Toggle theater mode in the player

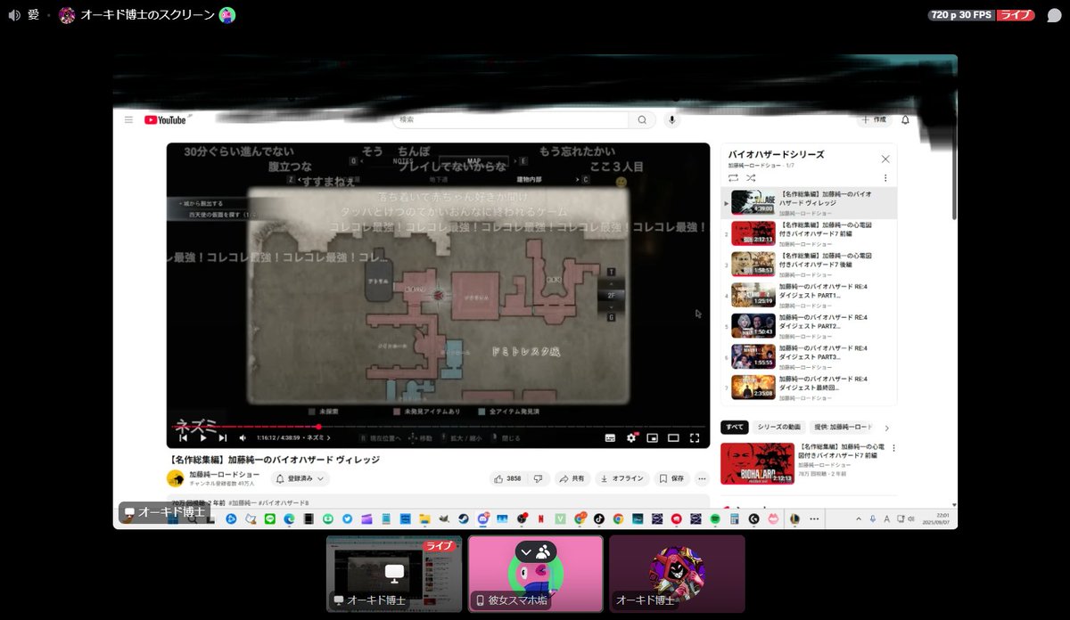click(x=673, y=437)
